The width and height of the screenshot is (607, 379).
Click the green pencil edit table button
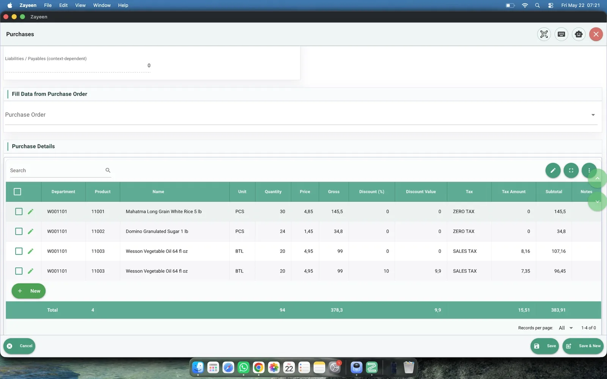pos(553,171)
